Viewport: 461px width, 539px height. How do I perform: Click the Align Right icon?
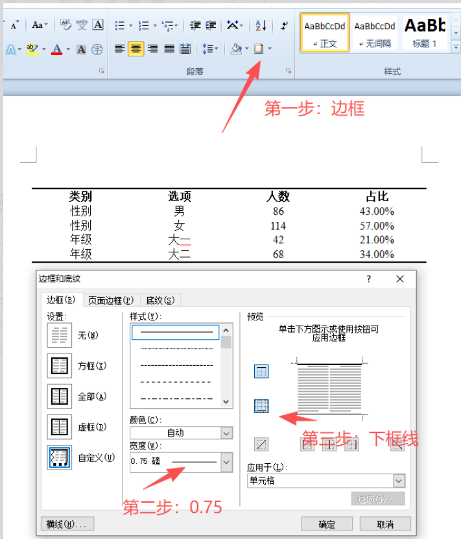[152, 49]
